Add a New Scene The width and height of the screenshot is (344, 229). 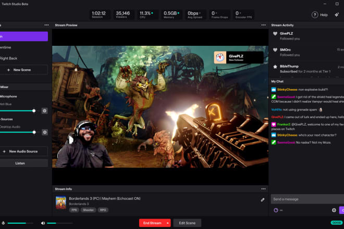point(23,70)
